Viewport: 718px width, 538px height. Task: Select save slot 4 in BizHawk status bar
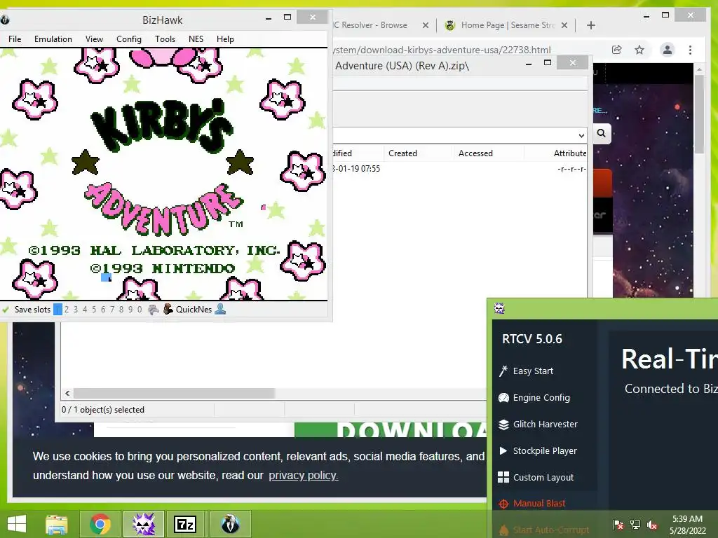[x=85, y=309]
